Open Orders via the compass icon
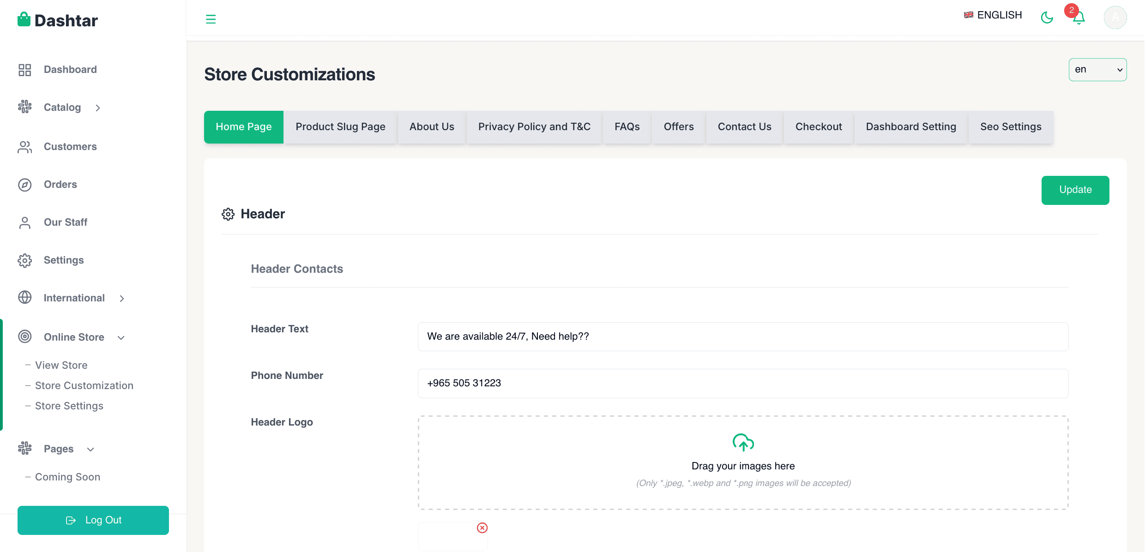Viewport: 1145px width, 552px height. (x=24, y=184)
